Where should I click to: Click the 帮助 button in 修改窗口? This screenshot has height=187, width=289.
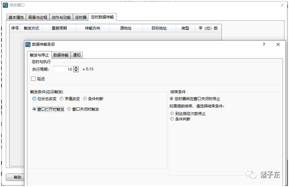(x=15, y=177)
